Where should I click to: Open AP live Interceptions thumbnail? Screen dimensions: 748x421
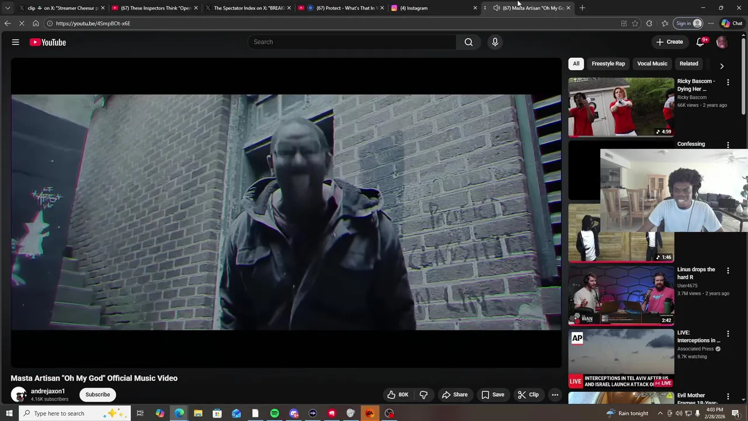(621, 358)
